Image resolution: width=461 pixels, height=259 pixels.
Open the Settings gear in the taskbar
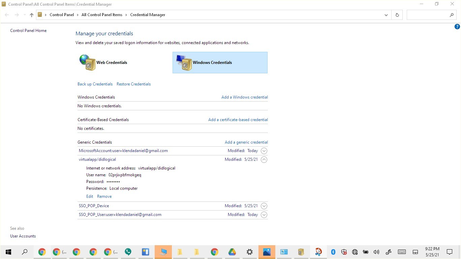[x=250, y=252]
